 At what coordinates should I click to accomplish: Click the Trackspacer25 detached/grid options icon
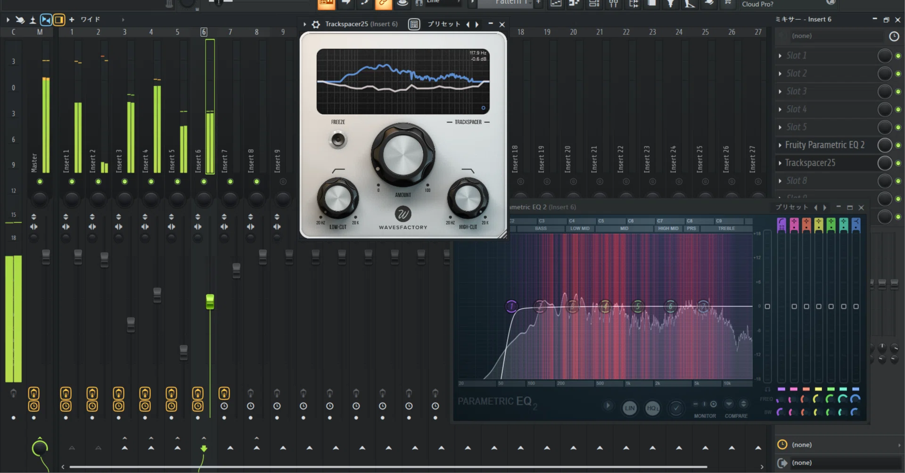click(x=414, y=24)
